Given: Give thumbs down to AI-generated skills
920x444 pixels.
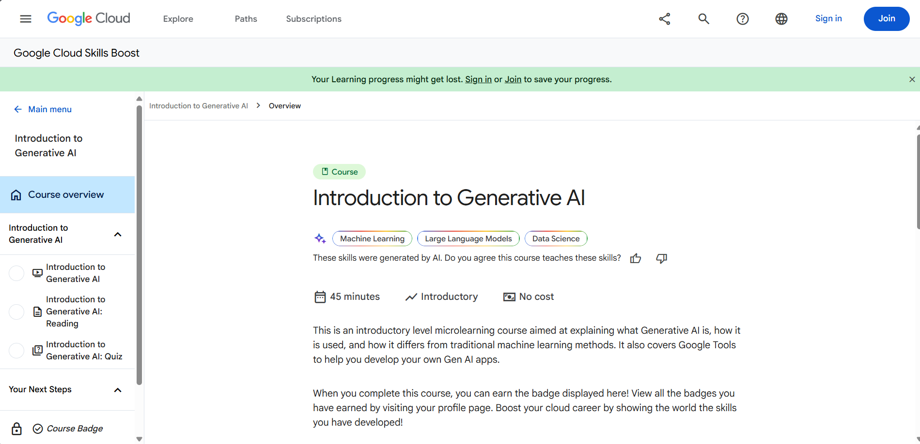Looking at the screenshot, I should (662, 258).
